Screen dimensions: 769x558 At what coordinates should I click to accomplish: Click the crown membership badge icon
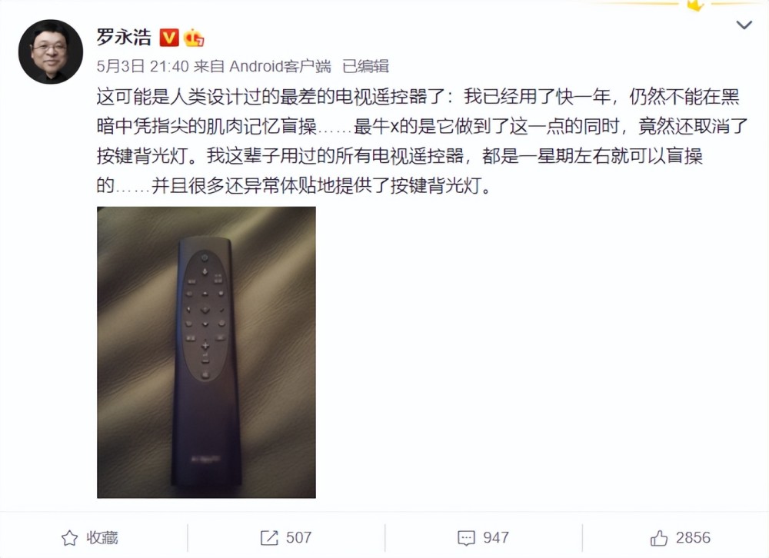pyautogui.click(x=194, y=38)
